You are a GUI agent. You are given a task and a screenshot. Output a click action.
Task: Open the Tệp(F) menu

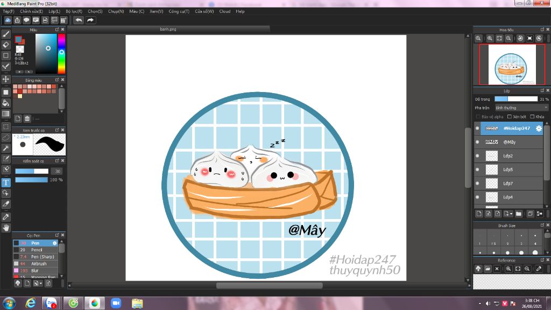9,11
